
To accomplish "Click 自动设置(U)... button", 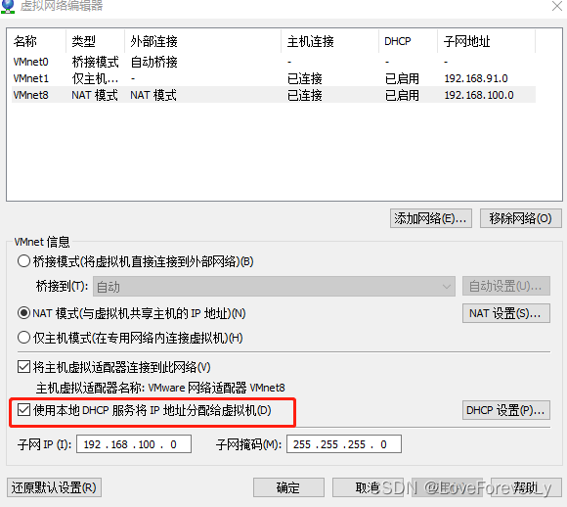I will pyautogui.click(x=505, y=287).
